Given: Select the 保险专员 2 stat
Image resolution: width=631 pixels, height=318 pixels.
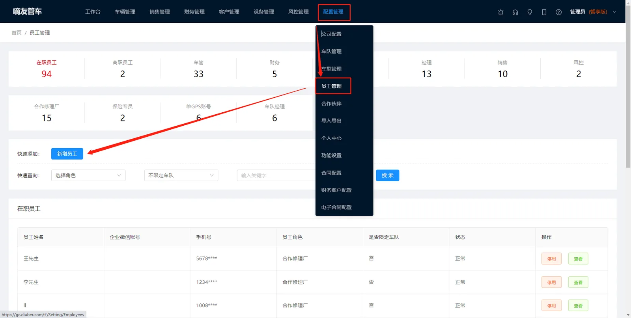Looking at the screenshot, I should click(123, 113).
